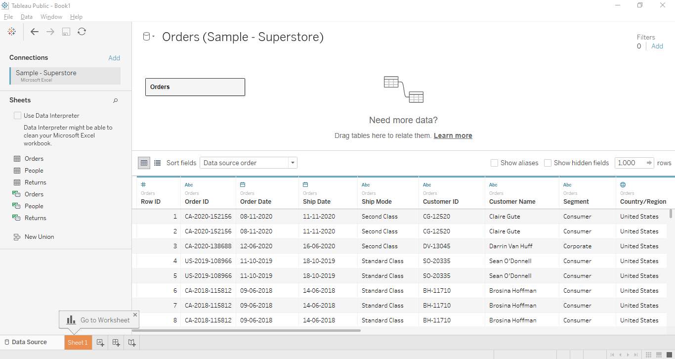The width and height of the screenshot is (675, 359).
Task: Click Go to Worksheet tooltip chart icon
Action: click(x=71, y=320)
